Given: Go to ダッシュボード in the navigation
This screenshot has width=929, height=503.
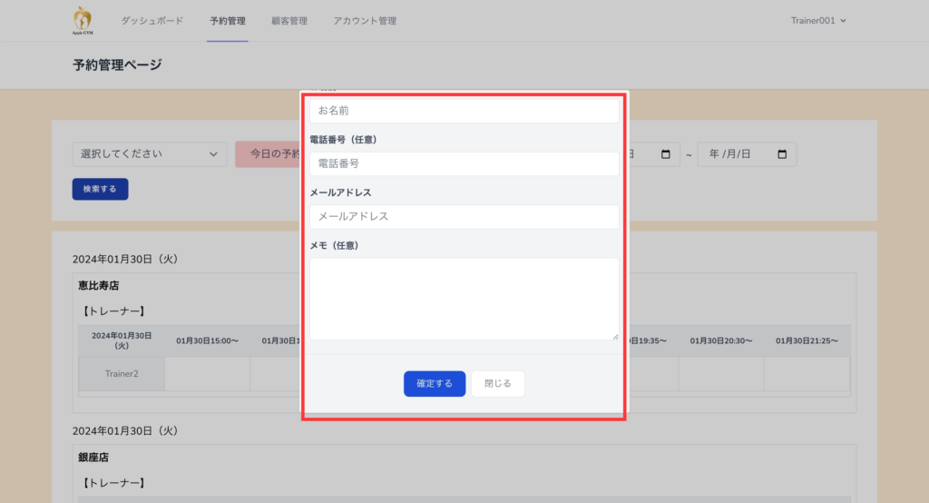Looking at the screenshot, I should 152,21.
